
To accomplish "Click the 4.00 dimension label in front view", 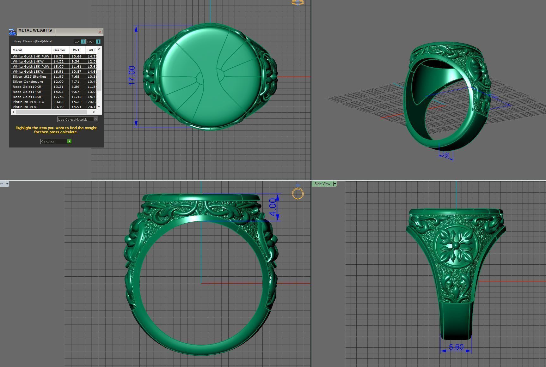I will coord(273,207).
